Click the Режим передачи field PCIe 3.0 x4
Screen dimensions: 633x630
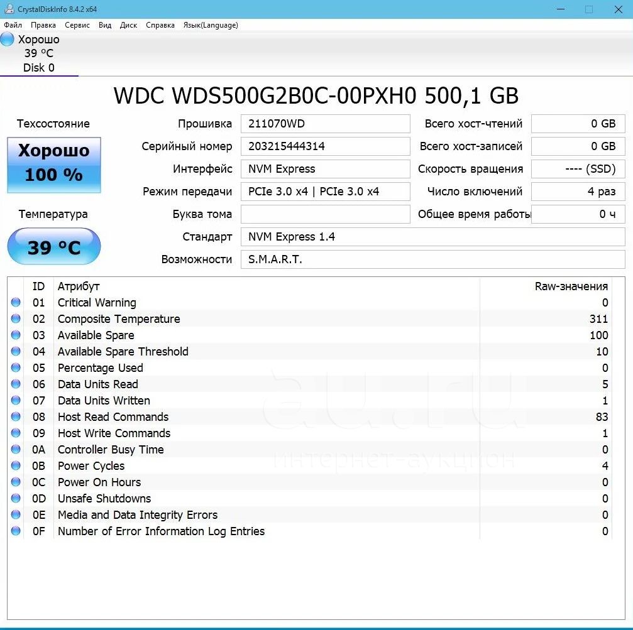click(x=326, y=191)
